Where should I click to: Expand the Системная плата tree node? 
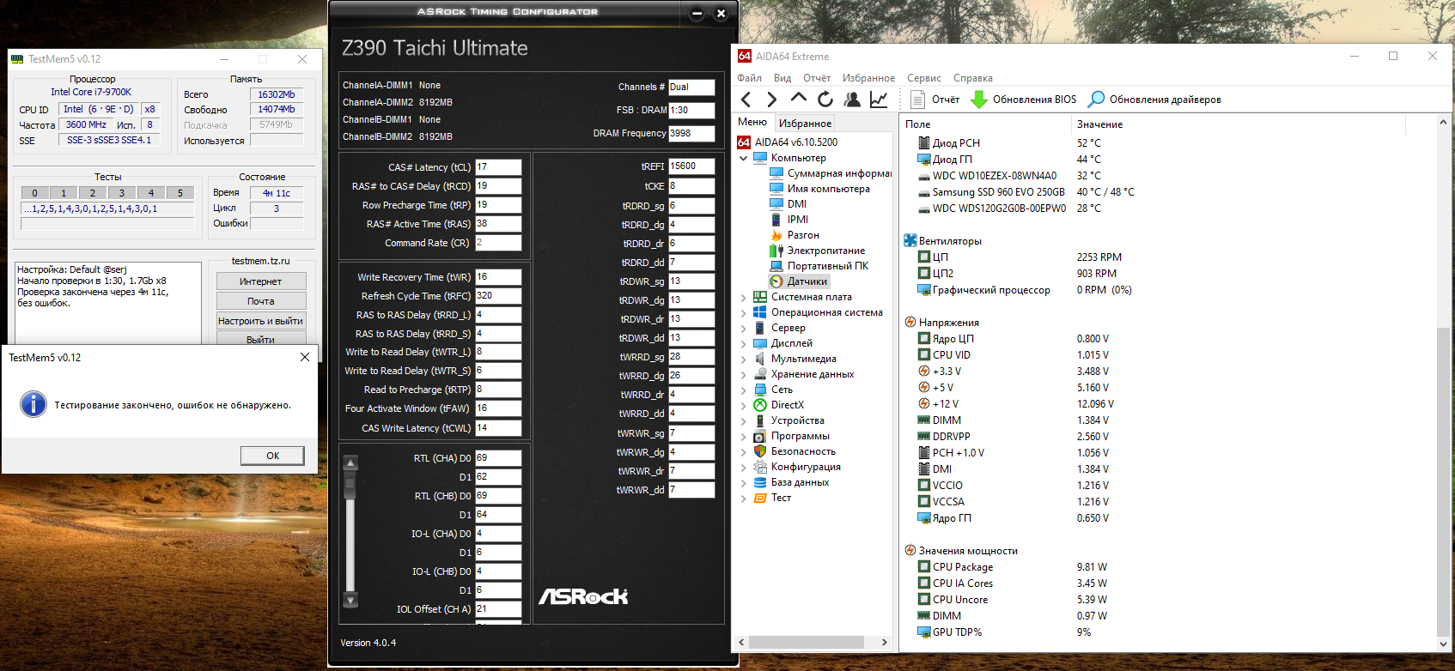pyautogui.click(x=744, y=297)
